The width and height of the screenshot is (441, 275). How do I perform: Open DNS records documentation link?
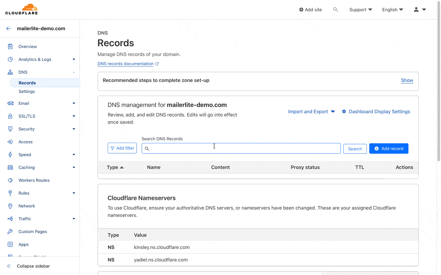coord(125,64)
